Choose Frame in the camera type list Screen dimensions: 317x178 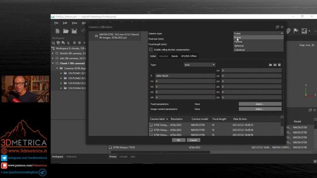click(x=259, y=38)
